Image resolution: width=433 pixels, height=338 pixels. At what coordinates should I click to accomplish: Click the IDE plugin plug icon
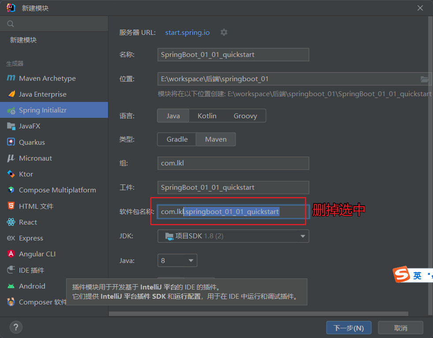(11, 270)
